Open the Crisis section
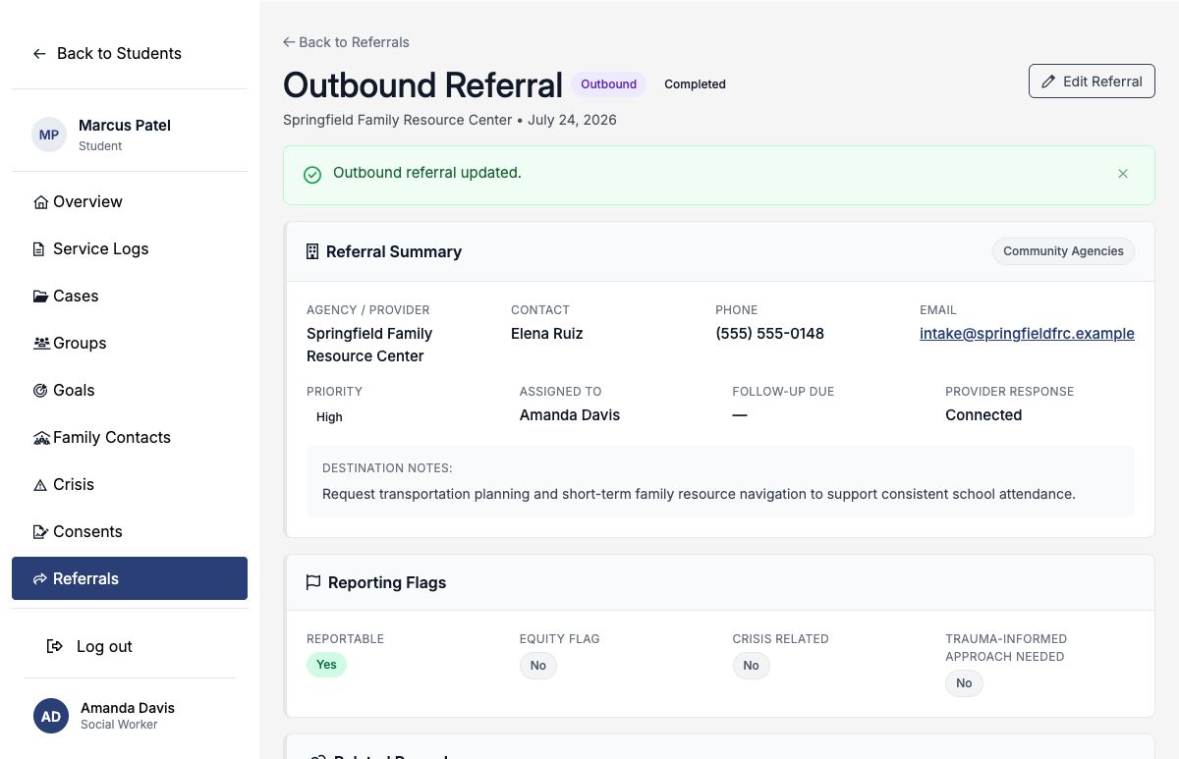The width and height of the screenshot is (1179, 759). tap(130, 485)
